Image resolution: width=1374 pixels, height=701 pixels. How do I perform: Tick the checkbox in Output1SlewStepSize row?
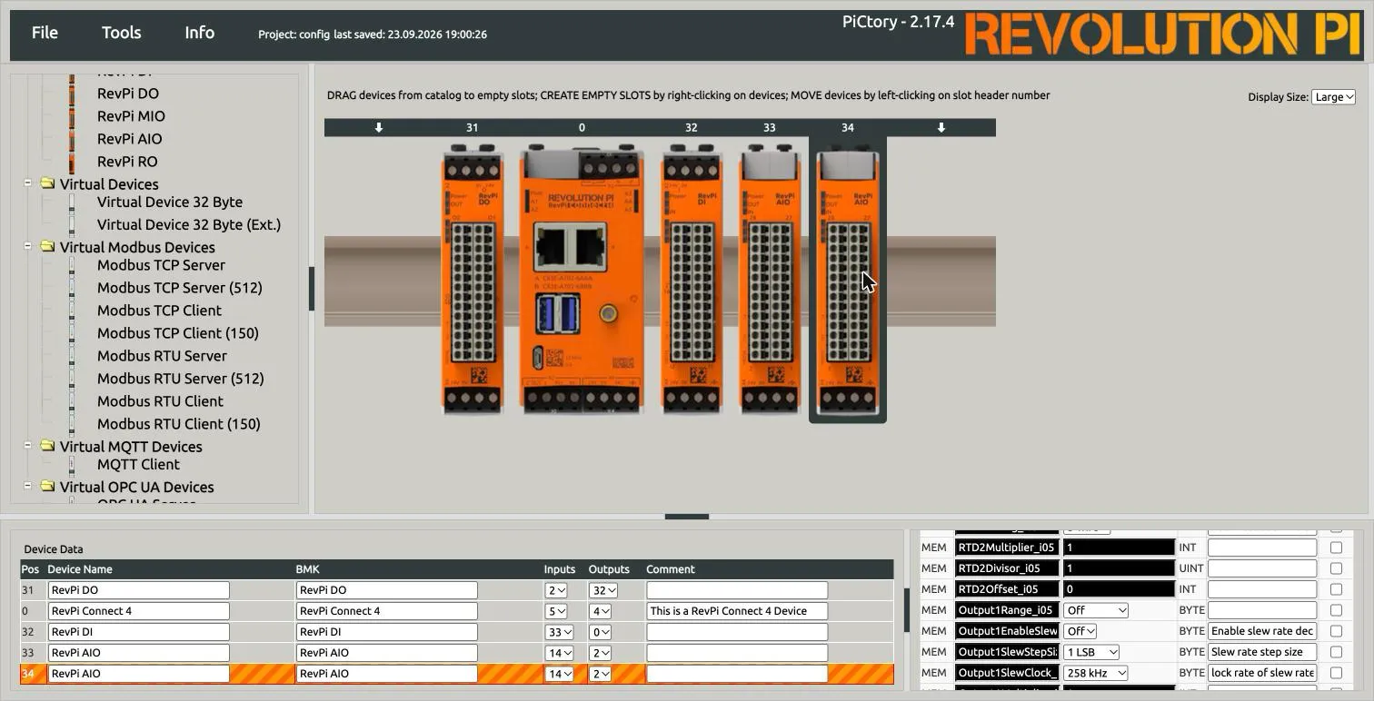click(x=1336, y=652)
